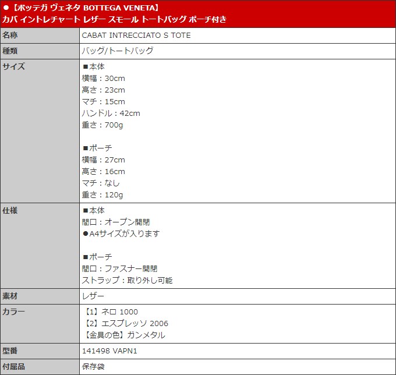The width and height of the screenshot is (396, 375).
Task: Select the value 'CABAT INTRECCIATO S TOTE'
Action: click(x=136, y=36)
